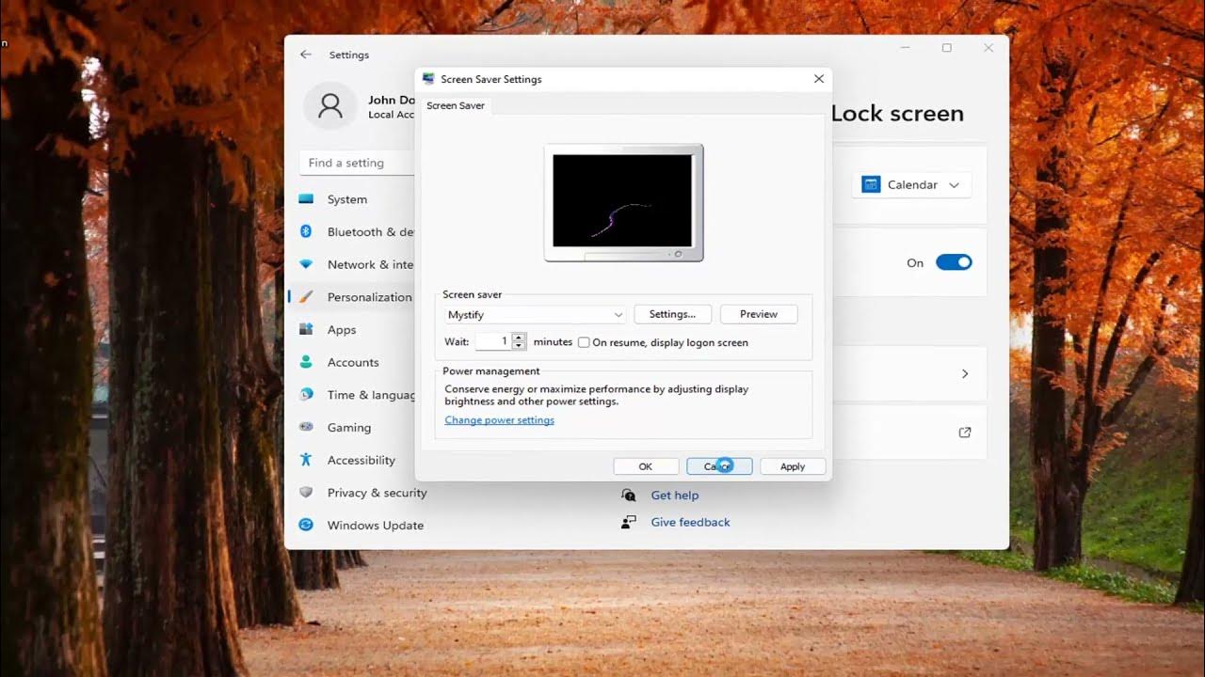Viewport: 1205px width, 677px height.
Task: Click the Get help headset icon
Action: point(628,495)
